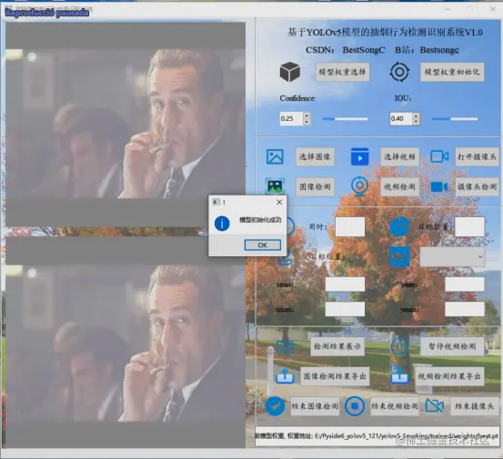The width and height of the screenshot is (503, 459).
Task: Click the results display icon beside 检测结果展示
Action: [286, 346]
